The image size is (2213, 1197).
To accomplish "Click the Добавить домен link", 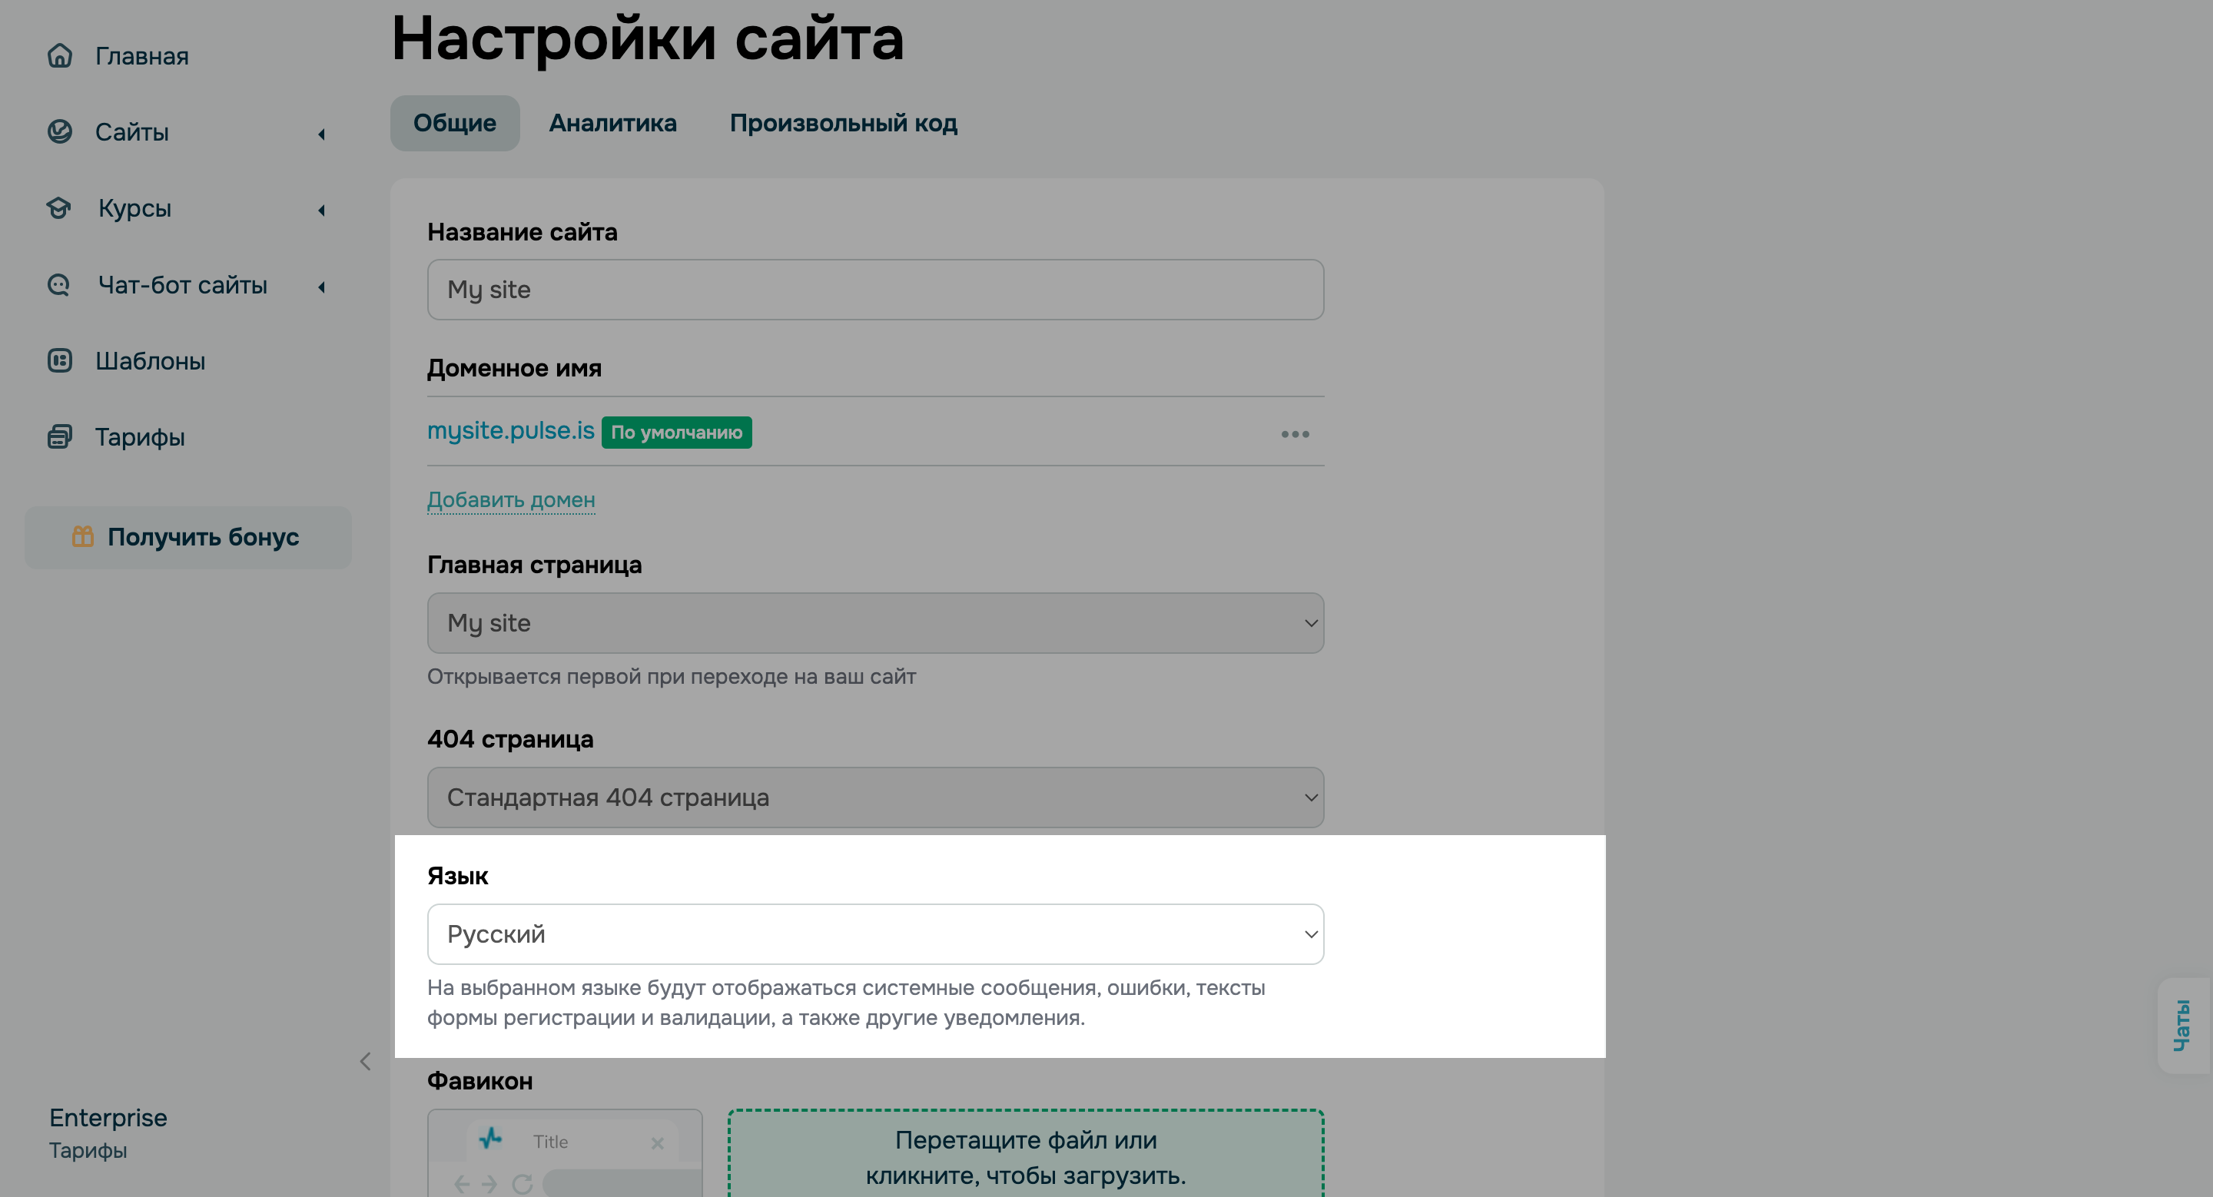I will tap(510, 499).
